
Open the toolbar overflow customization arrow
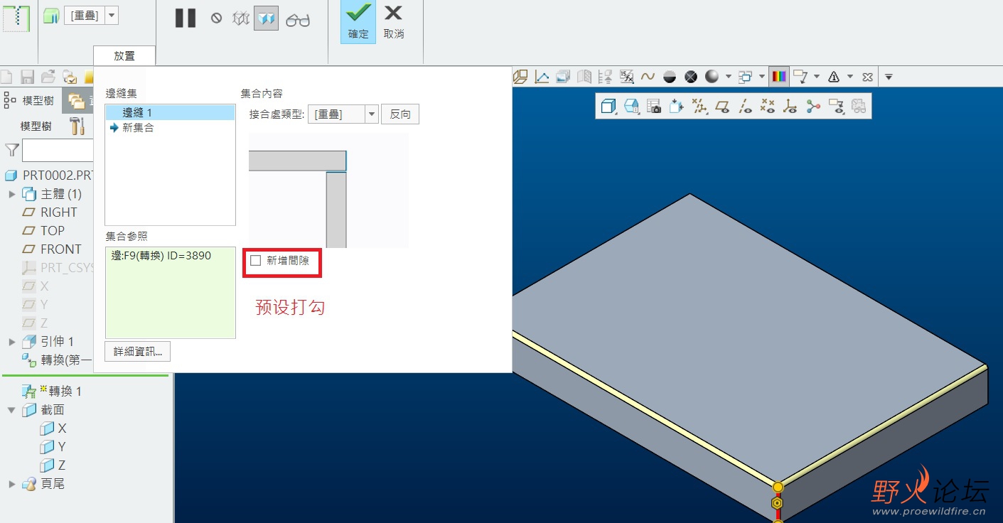coord(889,77)
